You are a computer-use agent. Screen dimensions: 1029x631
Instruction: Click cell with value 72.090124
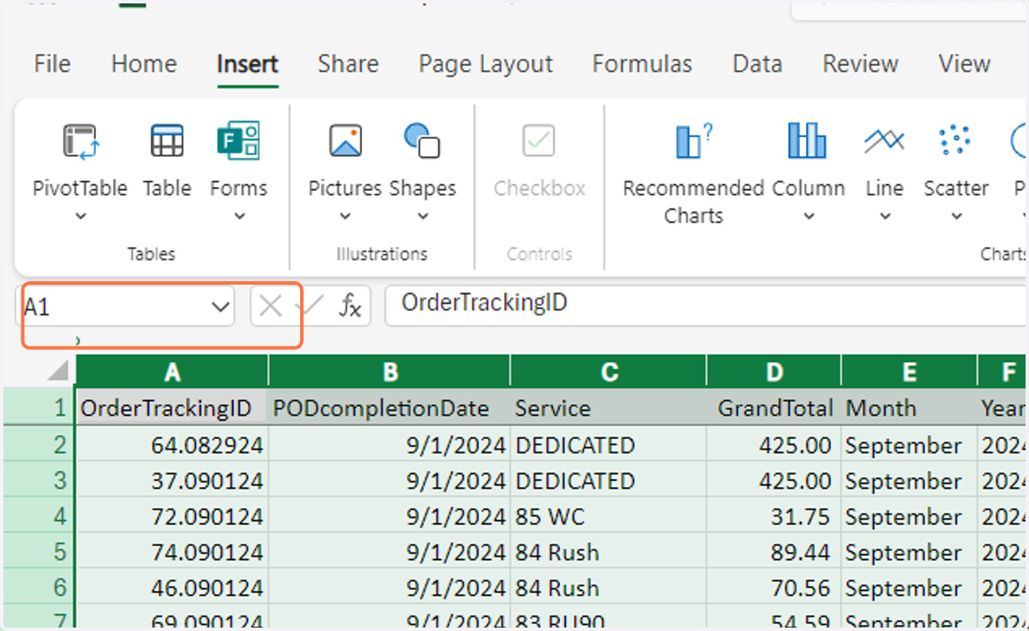(x=172, y=517)
